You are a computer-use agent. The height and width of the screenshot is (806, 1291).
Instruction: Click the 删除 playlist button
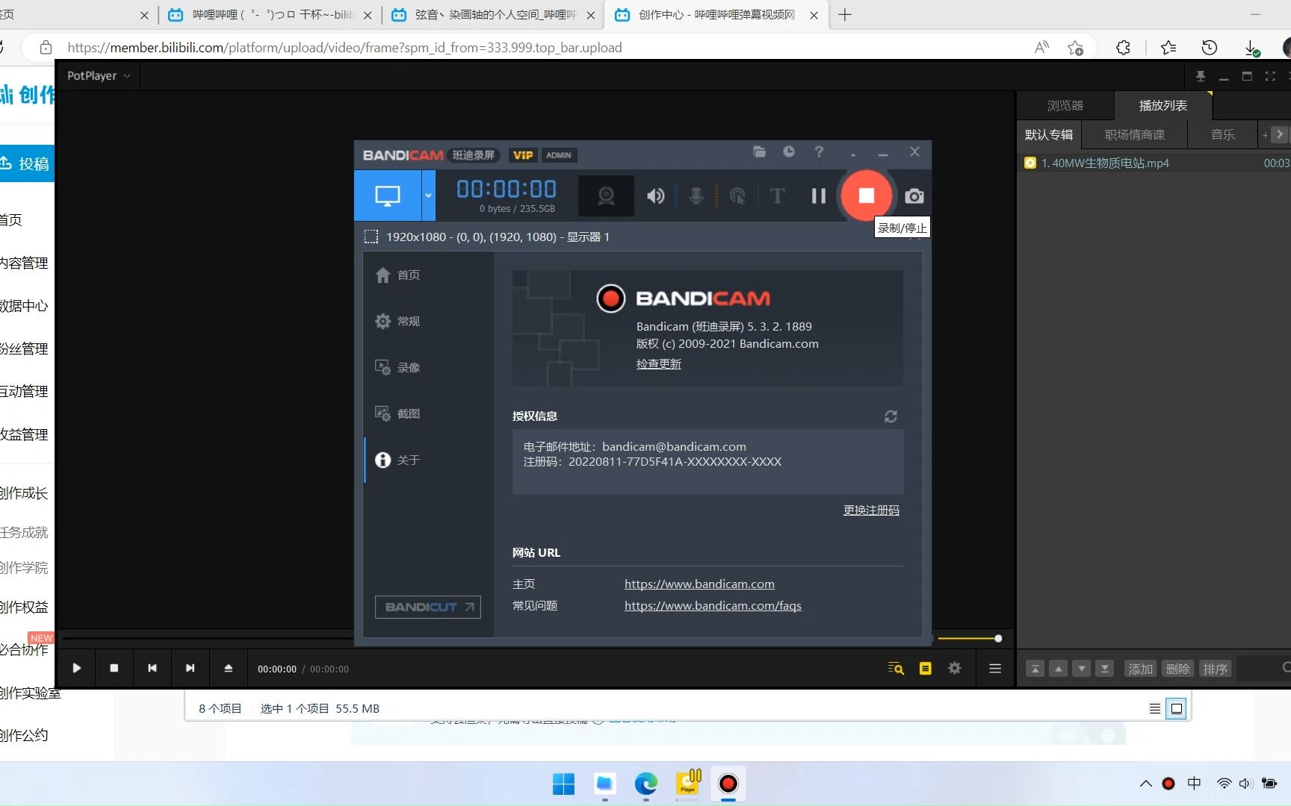tap(1178, 669)
